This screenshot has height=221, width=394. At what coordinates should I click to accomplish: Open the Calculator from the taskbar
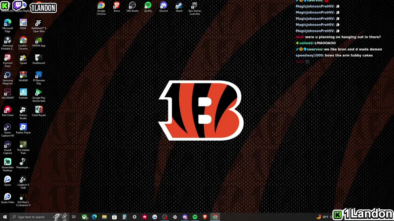(124, 217)
